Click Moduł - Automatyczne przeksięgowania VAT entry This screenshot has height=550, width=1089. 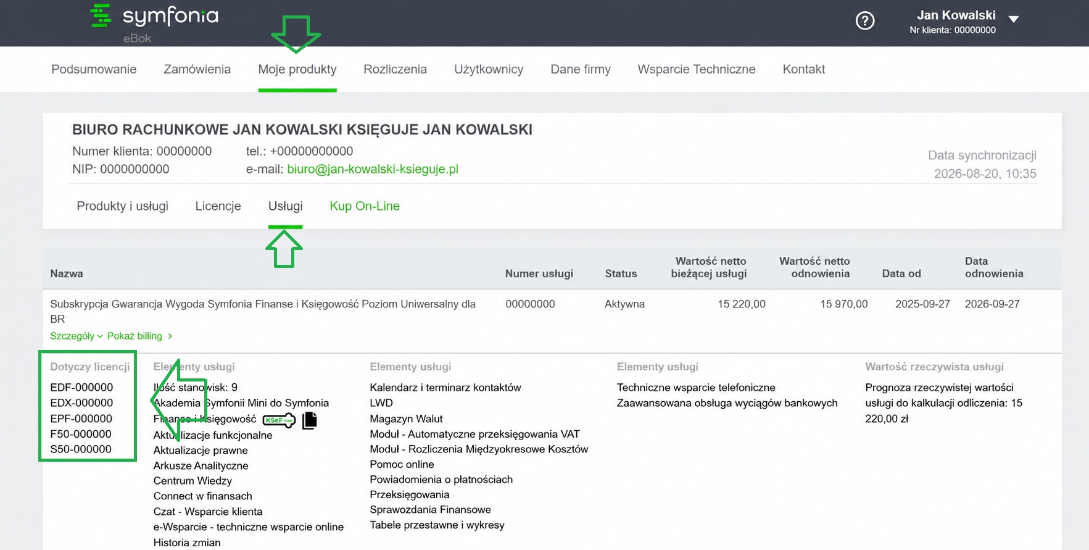(x=474, y=434)
